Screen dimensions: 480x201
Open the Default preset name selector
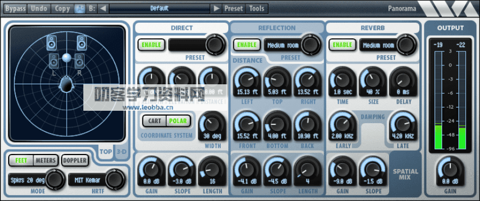(x=160, y=9)
